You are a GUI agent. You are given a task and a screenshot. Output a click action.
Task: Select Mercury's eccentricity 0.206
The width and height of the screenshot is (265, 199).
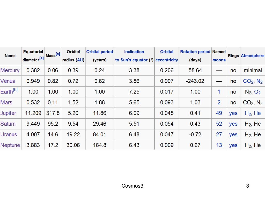coord(167,70)
